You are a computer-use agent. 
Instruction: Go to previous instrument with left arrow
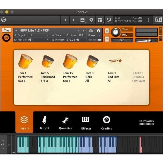point(65,20)
